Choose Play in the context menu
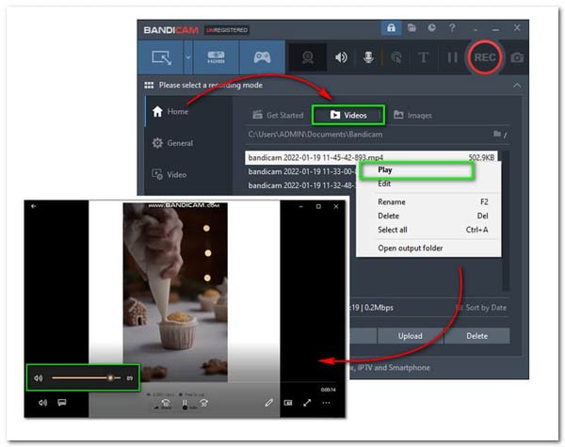 click(417, 170)
